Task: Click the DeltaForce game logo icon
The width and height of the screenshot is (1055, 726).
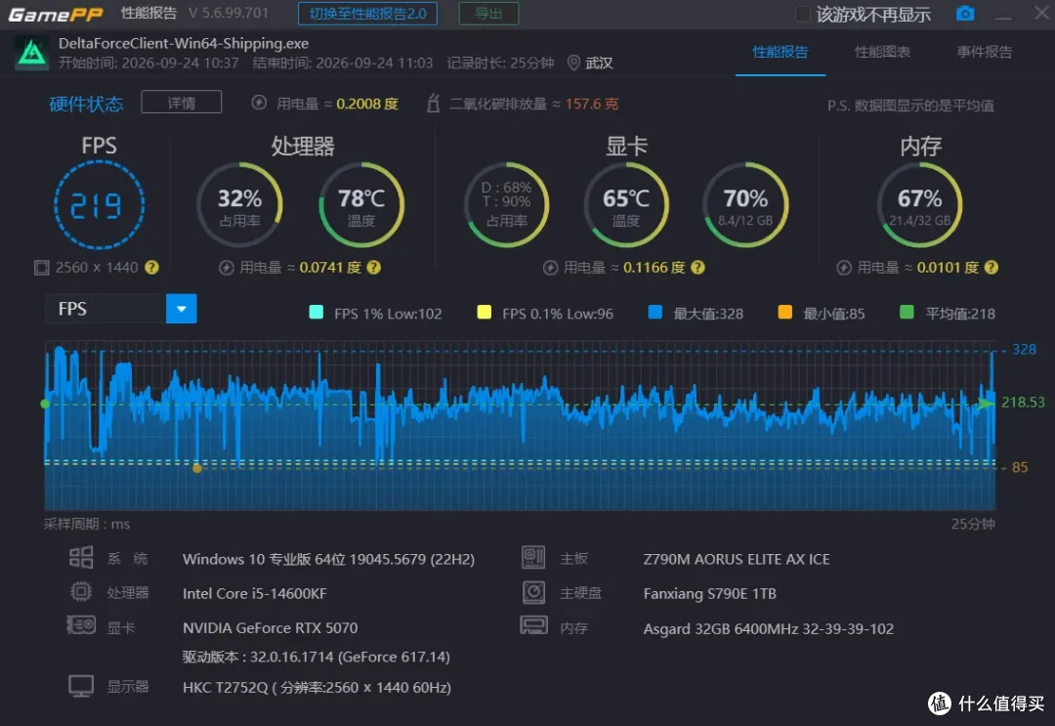Action: click(x=31, y=53)
